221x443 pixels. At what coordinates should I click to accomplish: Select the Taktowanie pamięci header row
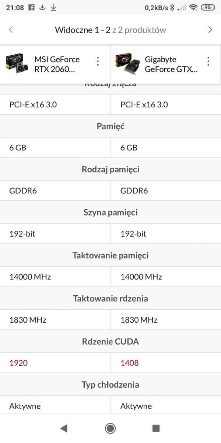(110, 255)
